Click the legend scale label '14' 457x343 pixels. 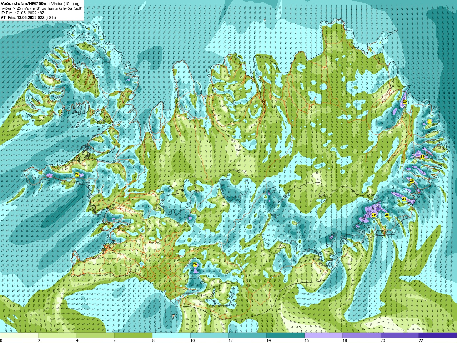(x=268, y=340)
